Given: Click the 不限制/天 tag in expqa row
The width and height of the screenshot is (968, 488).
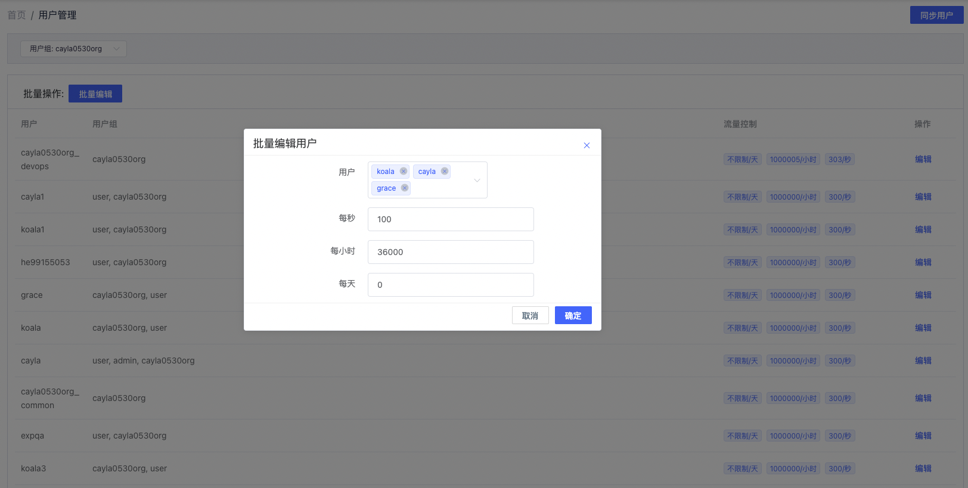Looking at the screenshot, I should pyautogui.click(x=743, y=436).
